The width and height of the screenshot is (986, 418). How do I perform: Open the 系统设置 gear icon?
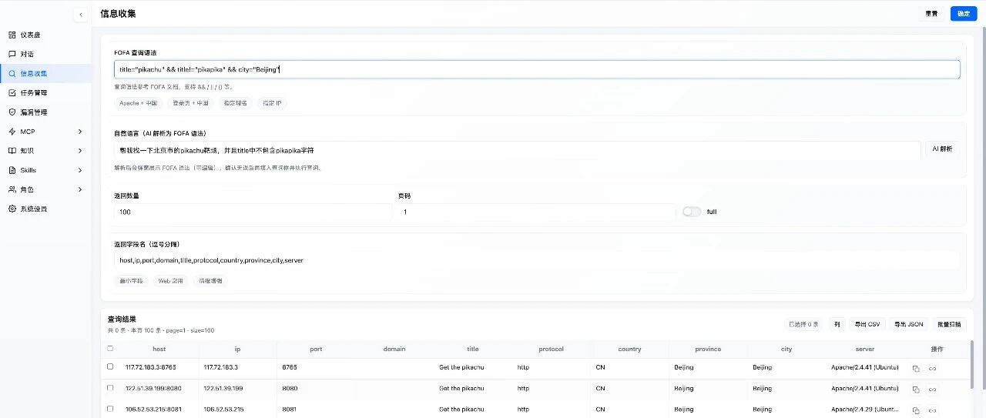point(12,209)
